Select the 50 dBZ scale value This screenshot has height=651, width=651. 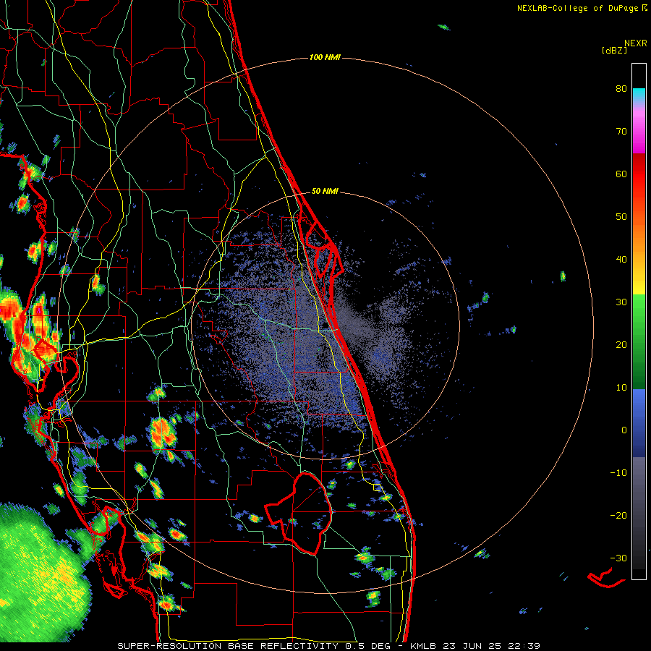pos(621,217)
